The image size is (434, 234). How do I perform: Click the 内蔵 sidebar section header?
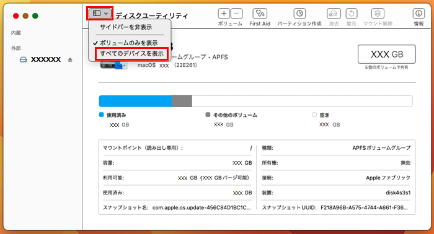(15, 33)
